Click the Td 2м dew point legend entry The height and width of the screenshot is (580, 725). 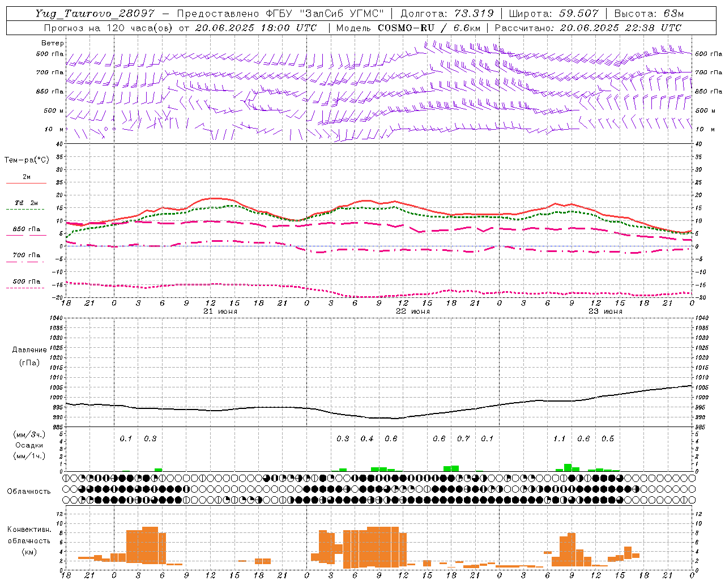[27, 203]
